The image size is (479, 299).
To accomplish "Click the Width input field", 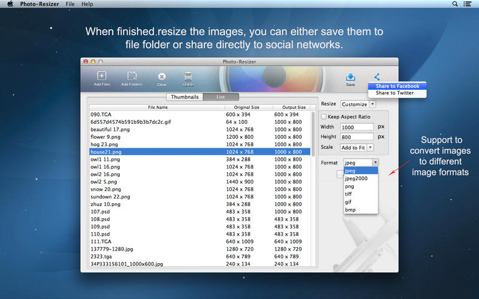I will coord(356,127).
